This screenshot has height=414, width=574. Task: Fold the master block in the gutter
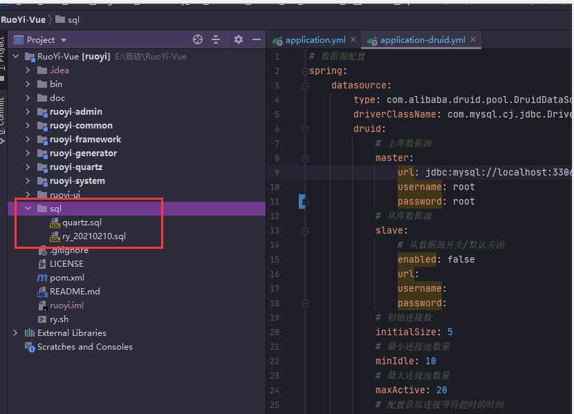click(305, 158)
